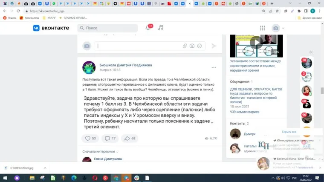The height and width of the screenshot is (182, 324).
Task: Open the post's 17 comments
Action: (x=110, y=138)
